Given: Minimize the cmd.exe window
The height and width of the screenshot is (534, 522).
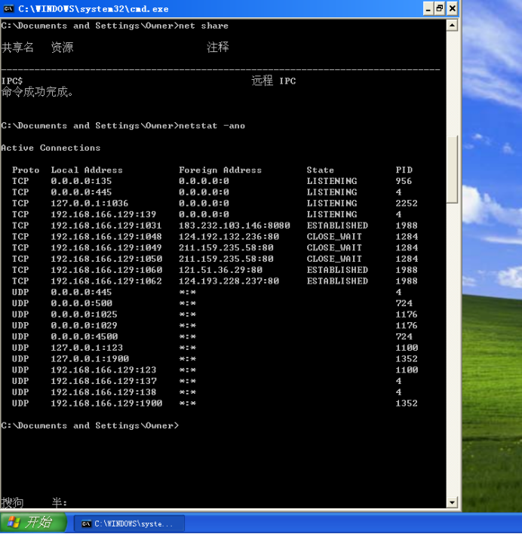Looking at the screenshot, I should point(425,8).
